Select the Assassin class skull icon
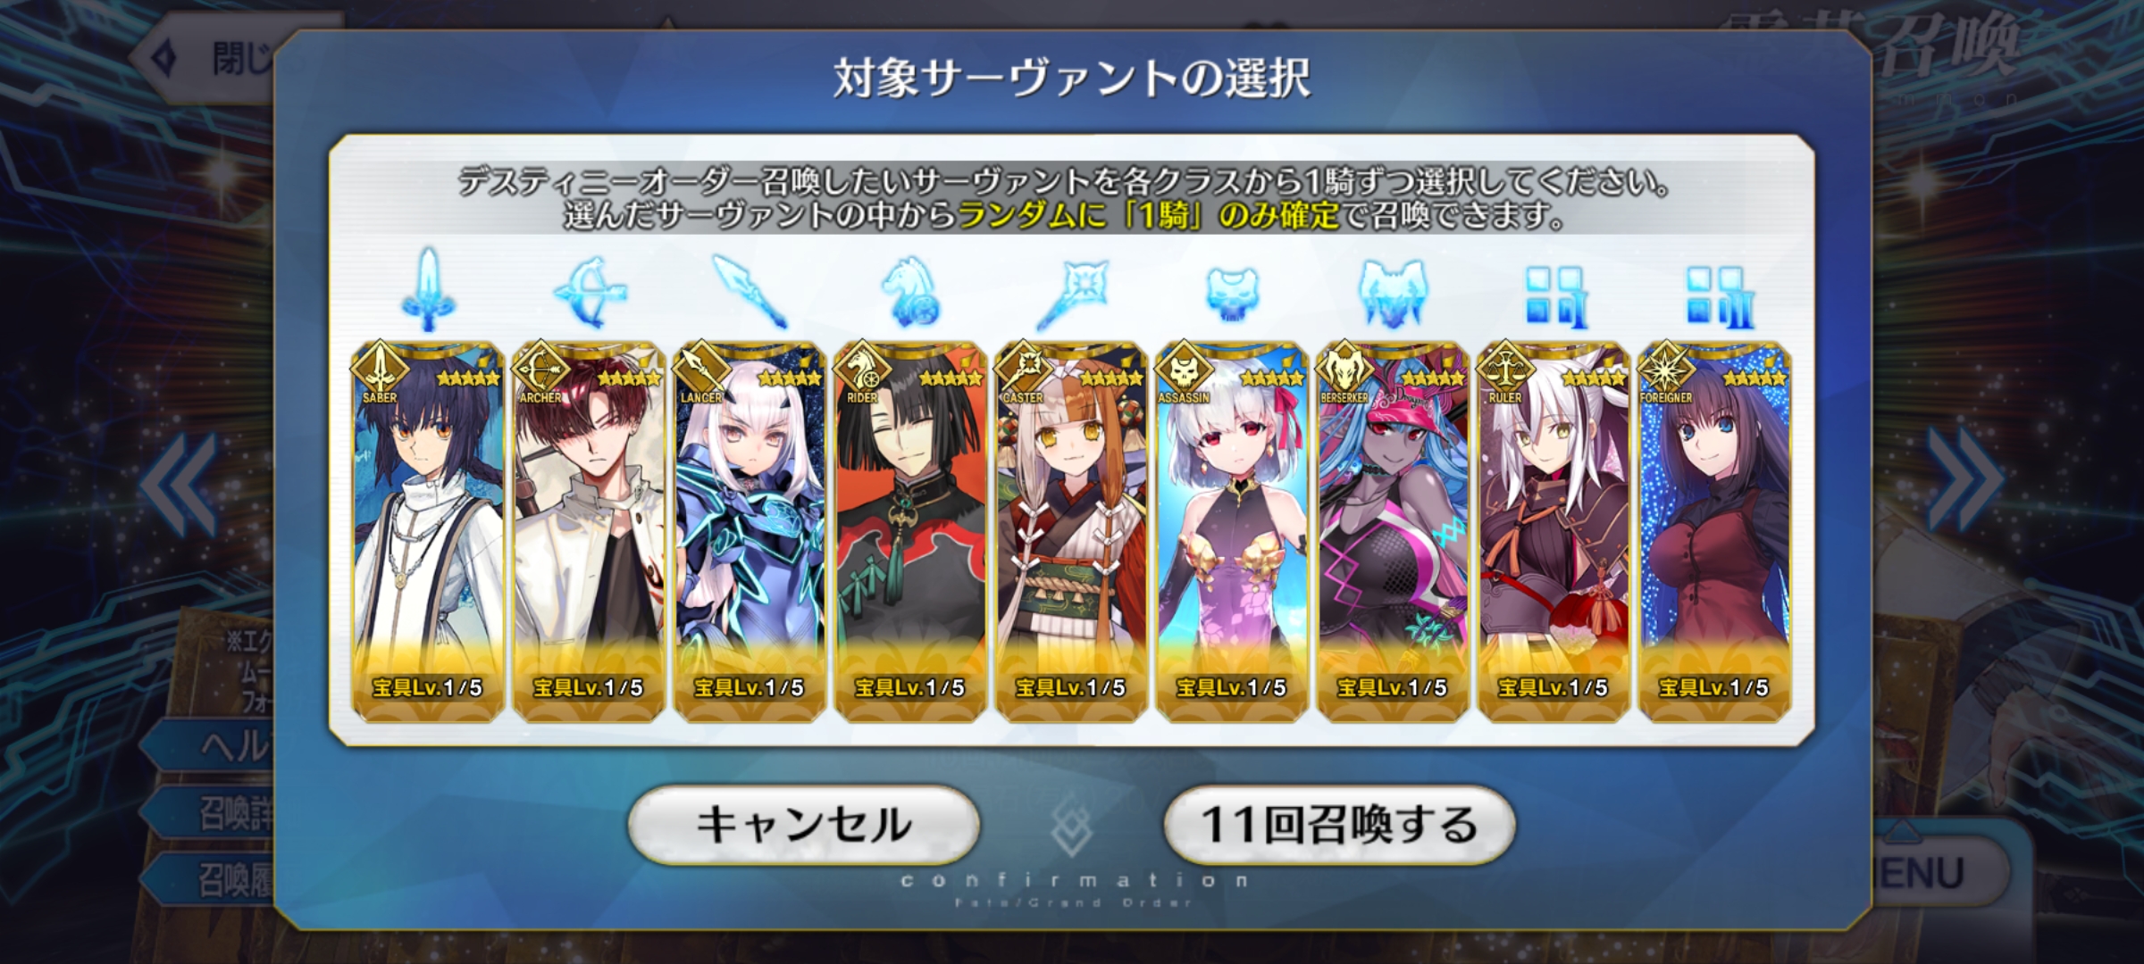 click(x=1232, y=294)
